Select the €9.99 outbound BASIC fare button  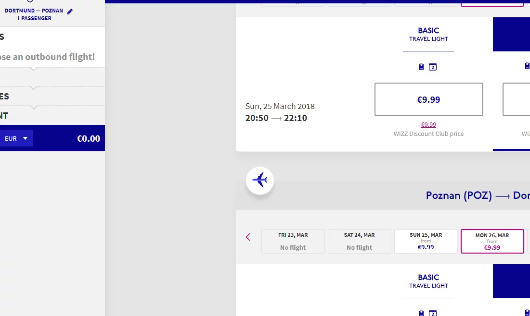(428, 99)
